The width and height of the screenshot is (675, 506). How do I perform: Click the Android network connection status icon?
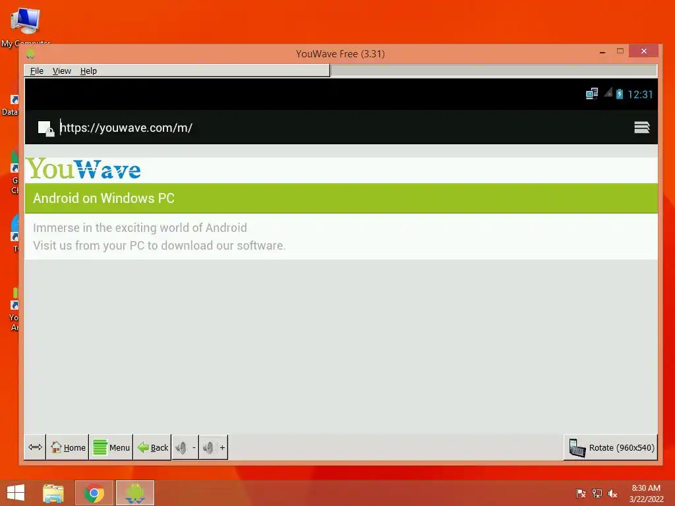(x=592, y=94)
